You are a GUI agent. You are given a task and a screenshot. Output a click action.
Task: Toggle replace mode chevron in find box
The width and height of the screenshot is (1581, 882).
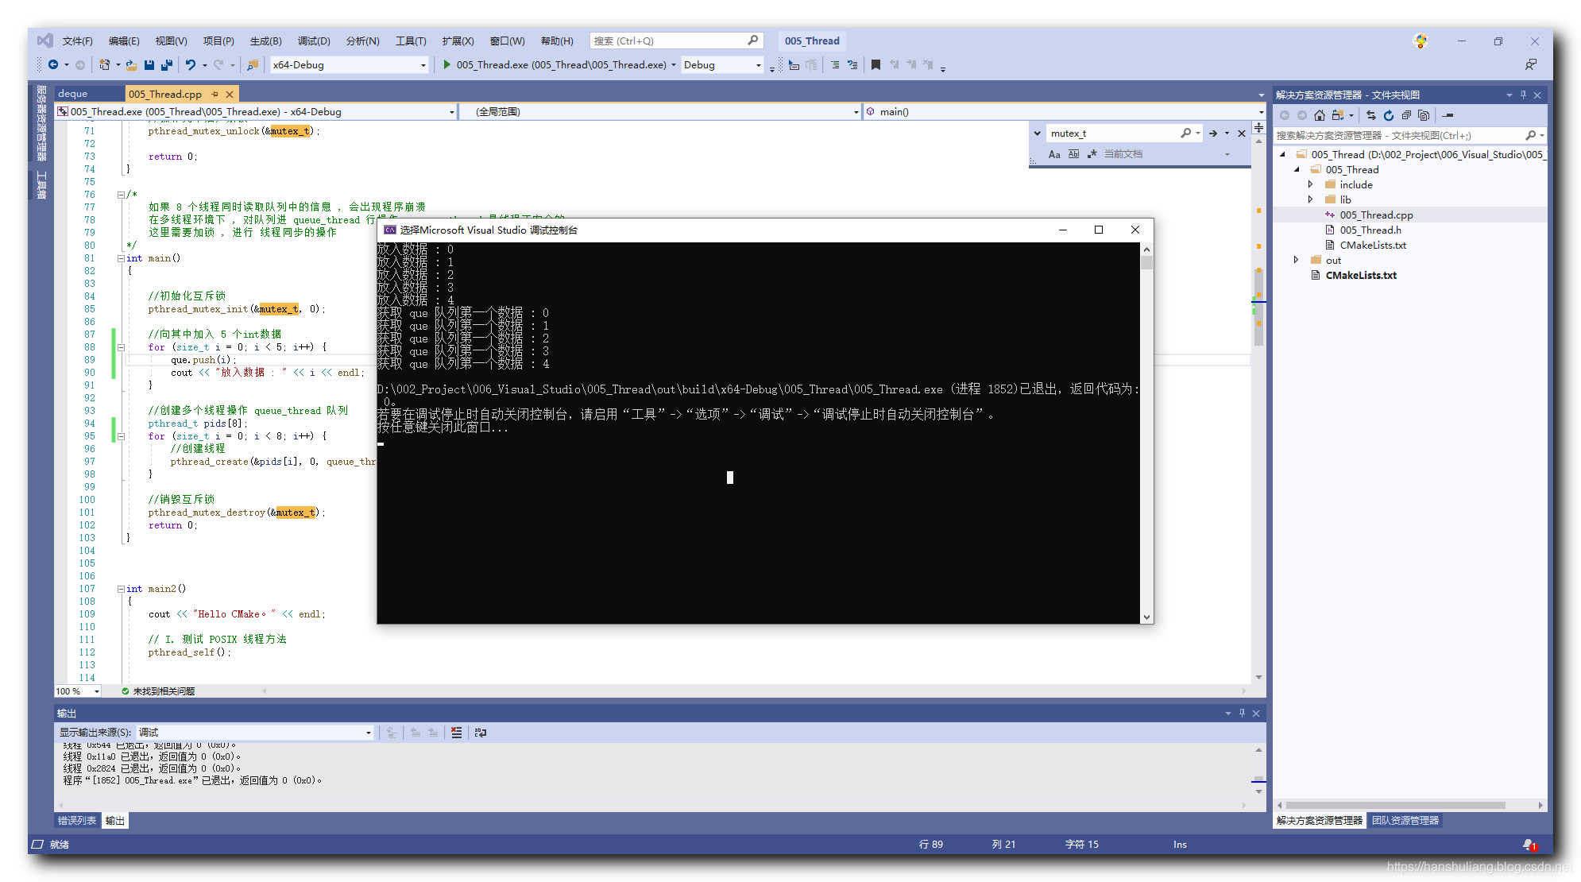[x=1037, y=133]
